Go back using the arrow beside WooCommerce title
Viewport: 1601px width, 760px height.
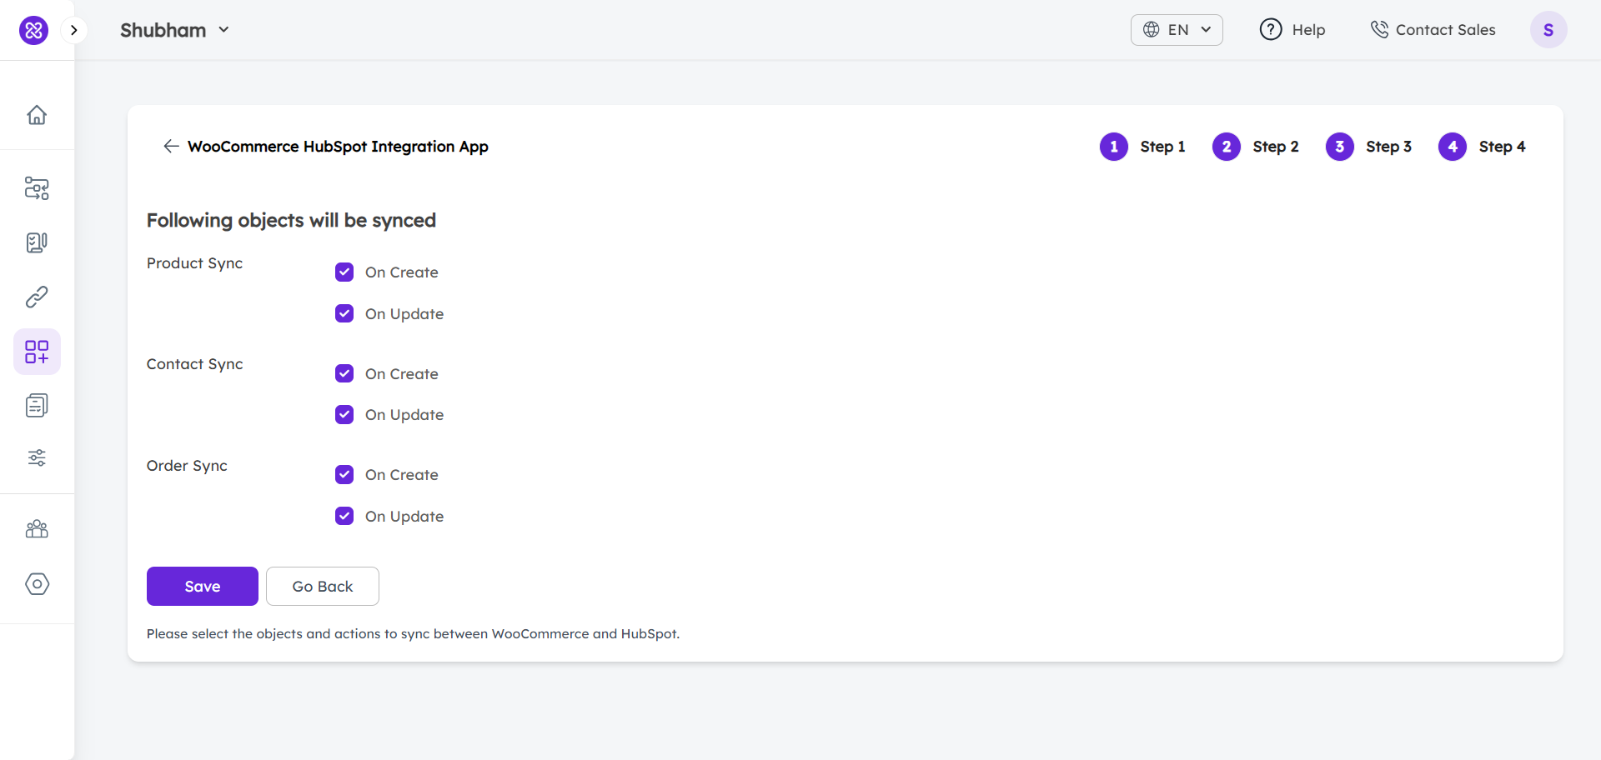pyautogui.click(x=171, y=147)
